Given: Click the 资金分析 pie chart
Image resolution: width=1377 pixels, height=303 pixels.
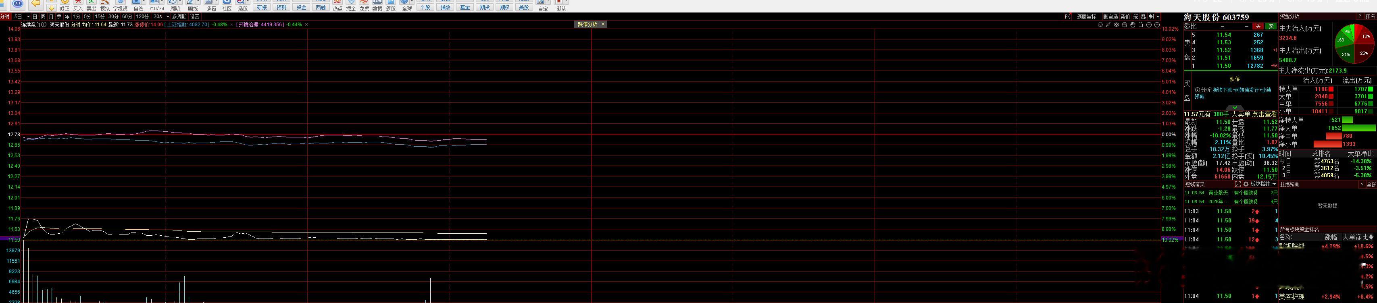Looking at the screenshot, I should (1354, 44).
